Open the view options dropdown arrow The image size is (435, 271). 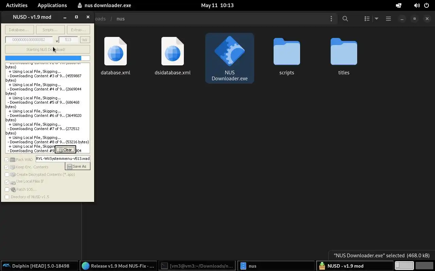pos(377,19)
